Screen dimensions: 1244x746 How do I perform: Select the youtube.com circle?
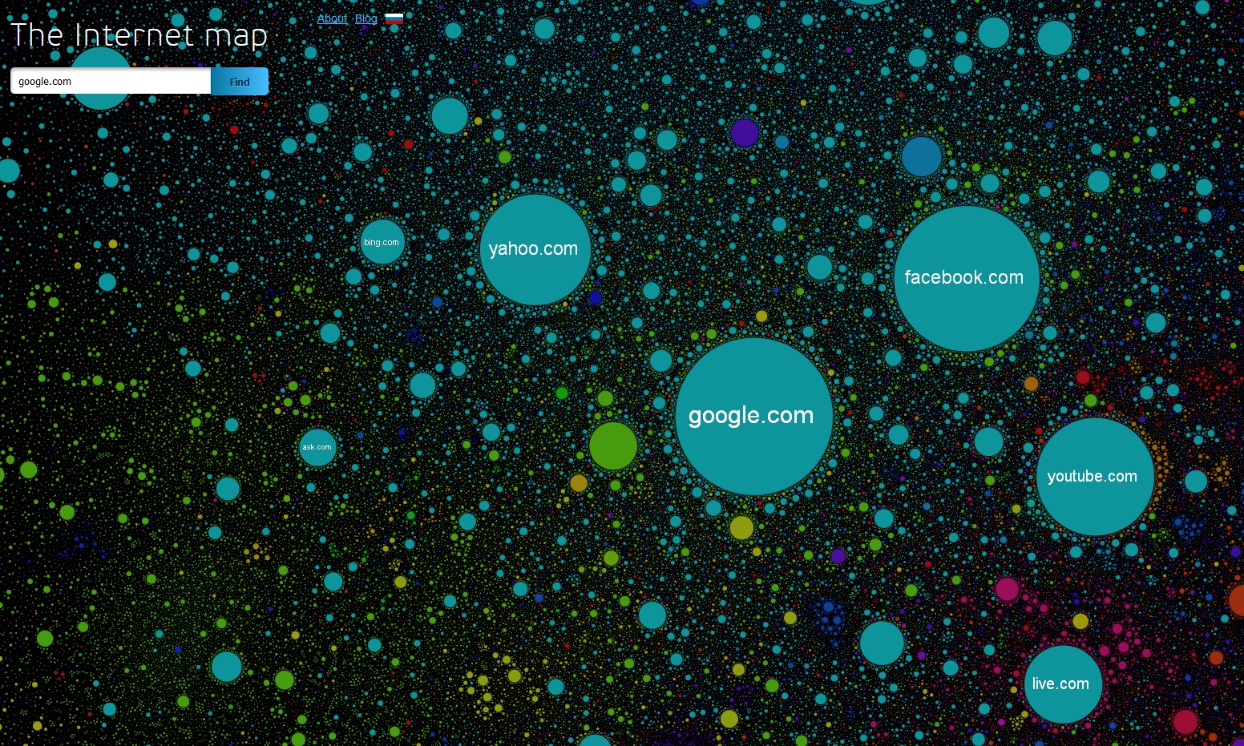coord(1095,476)
